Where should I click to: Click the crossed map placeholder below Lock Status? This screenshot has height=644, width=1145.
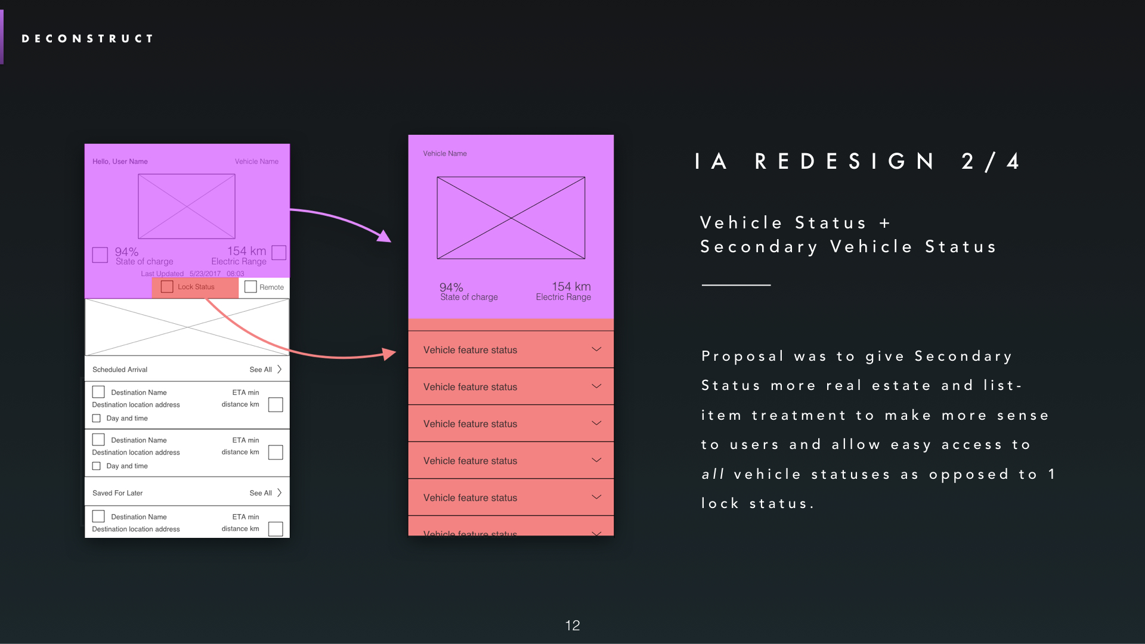click(x=187, y=327)
